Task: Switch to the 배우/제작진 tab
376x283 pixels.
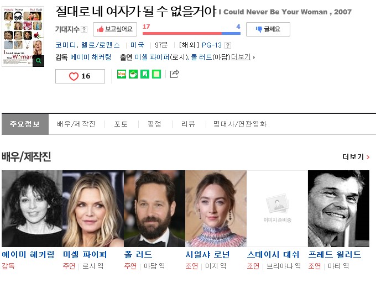Action: coord(76,124)
